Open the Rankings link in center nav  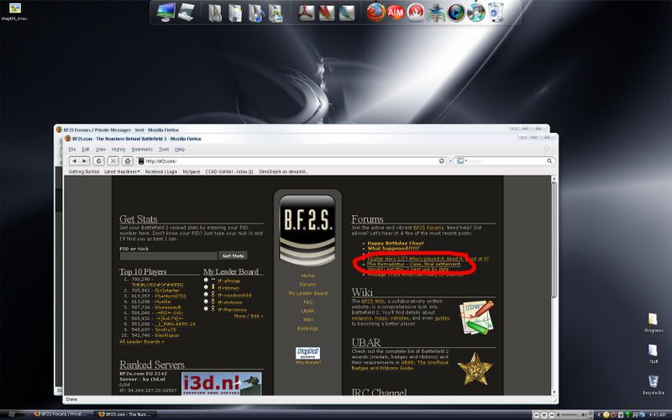(307, 328)
